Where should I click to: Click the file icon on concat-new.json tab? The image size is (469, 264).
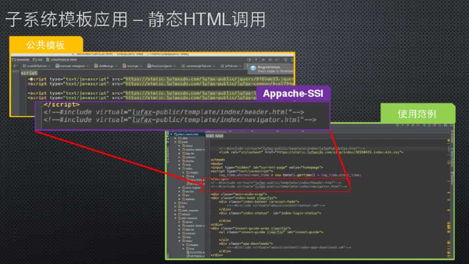(x=57, y=66)
